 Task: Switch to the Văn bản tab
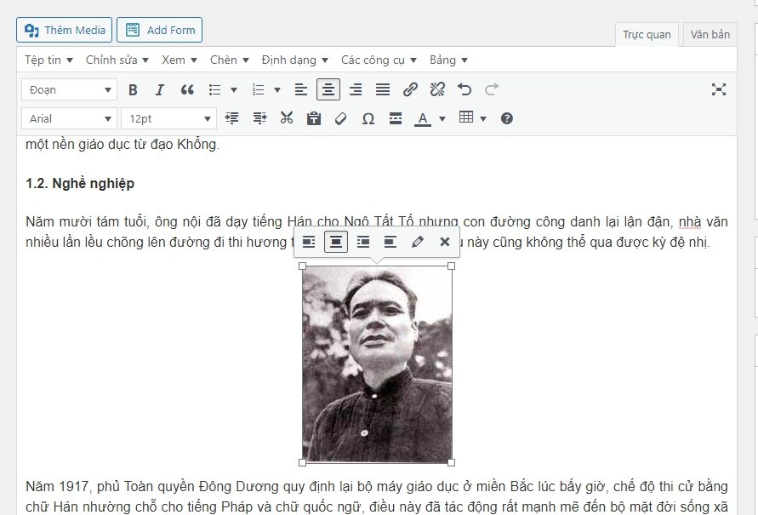click(710, 35)
